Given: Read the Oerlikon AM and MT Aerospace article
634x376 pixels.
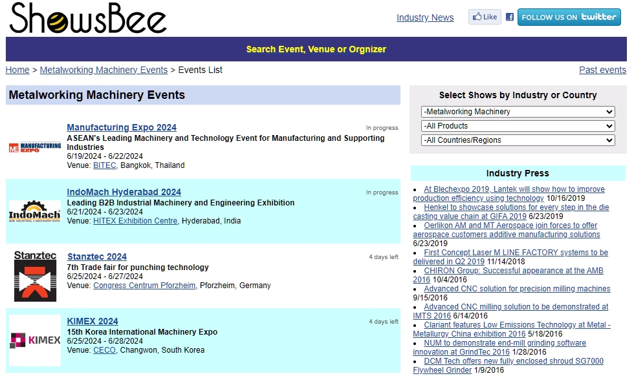Looking at the screenshot, I should pyautogui.click(x=506, y=230).
